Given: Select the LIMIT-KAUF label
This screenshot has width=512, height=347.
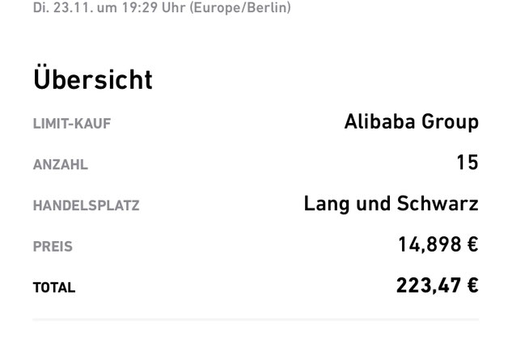Looking at the screenshot, I should (72, 124).
